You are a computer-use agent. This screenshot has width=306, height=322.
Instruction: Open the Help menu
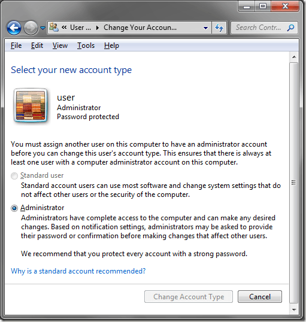pos(111,45)
